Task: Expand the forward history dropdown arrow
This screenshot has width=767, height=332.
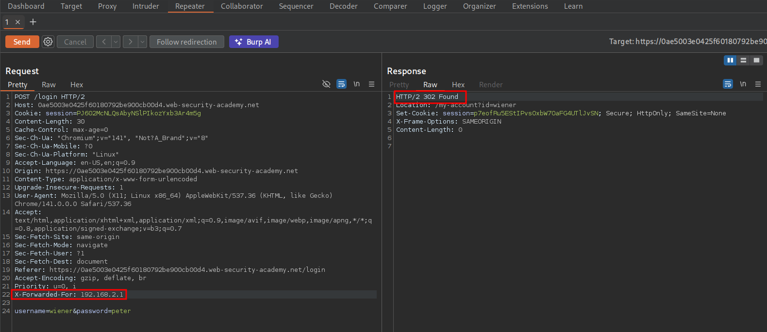Action: (142, 42)
